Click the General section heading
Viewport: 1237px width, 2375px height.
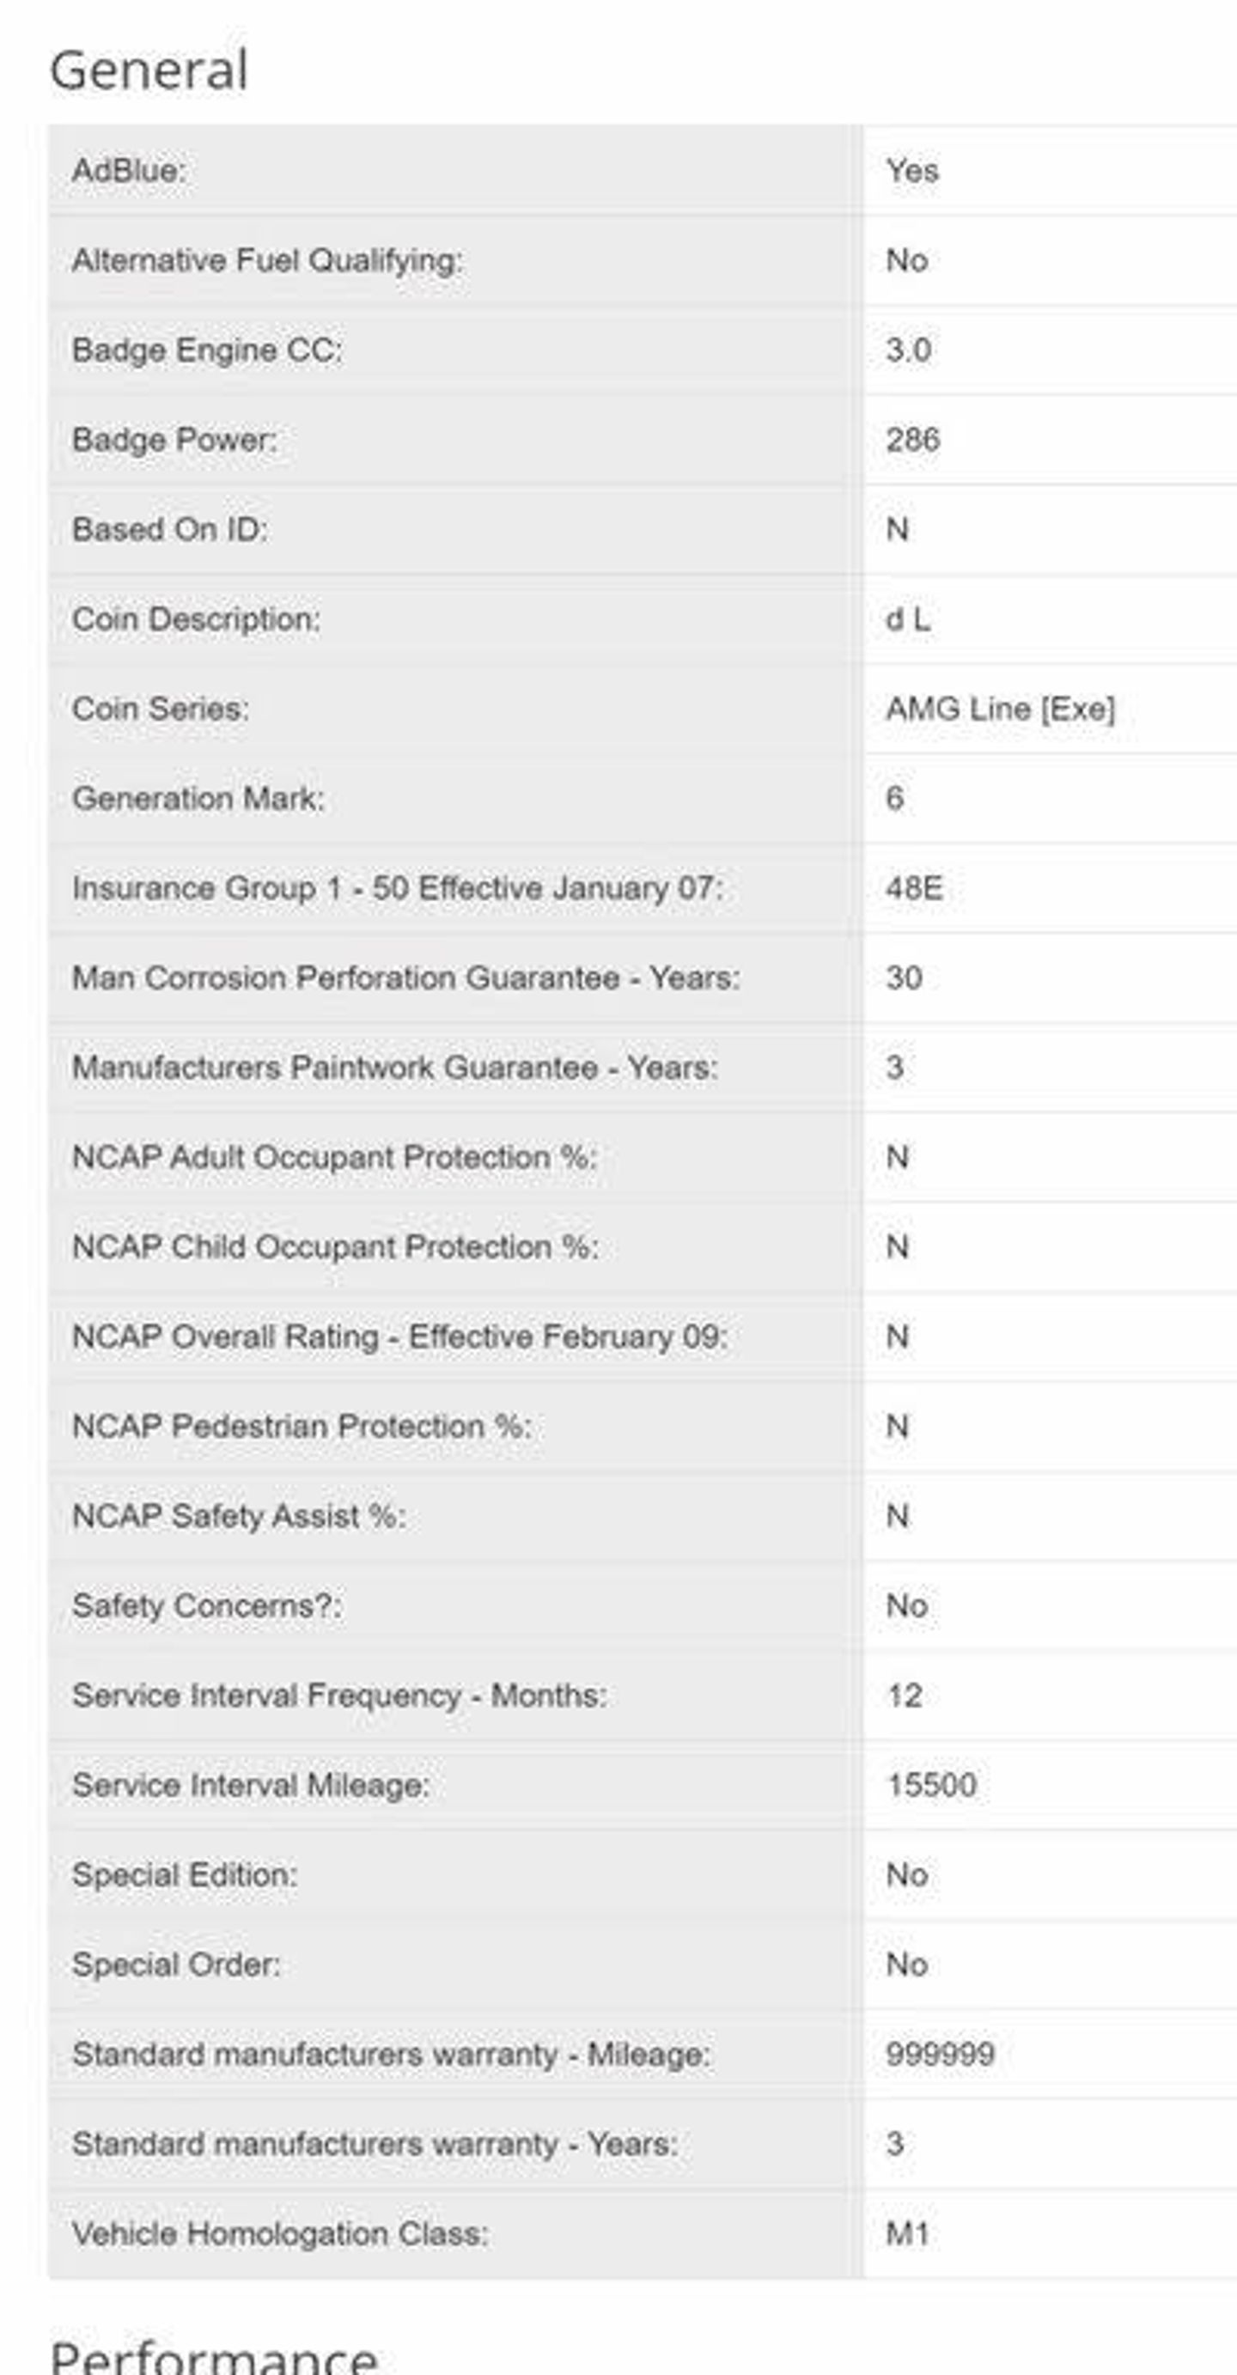click(x=149, y=70)
